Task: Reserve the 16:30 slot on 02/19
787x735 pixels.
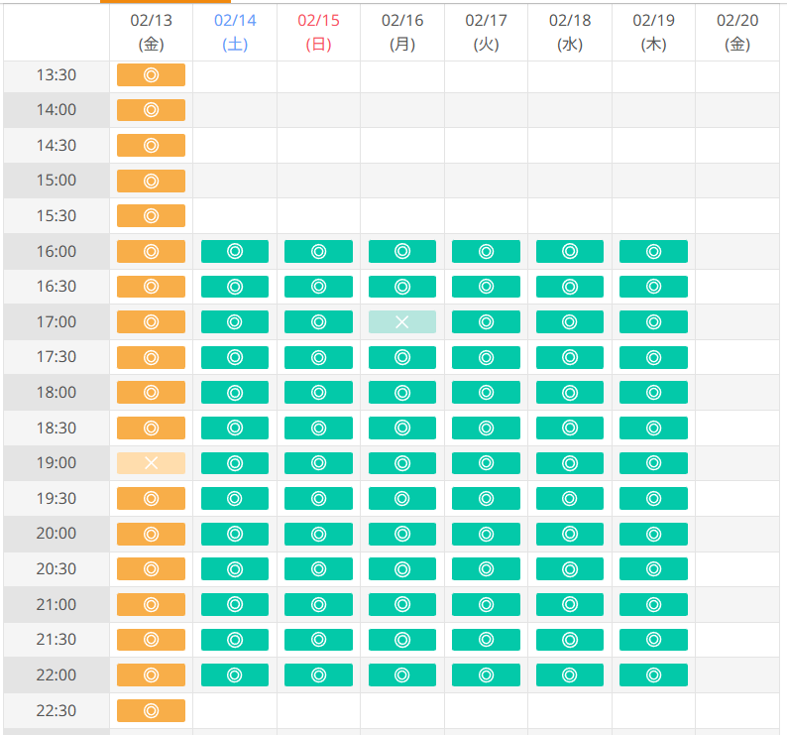Action: (653, 287)
